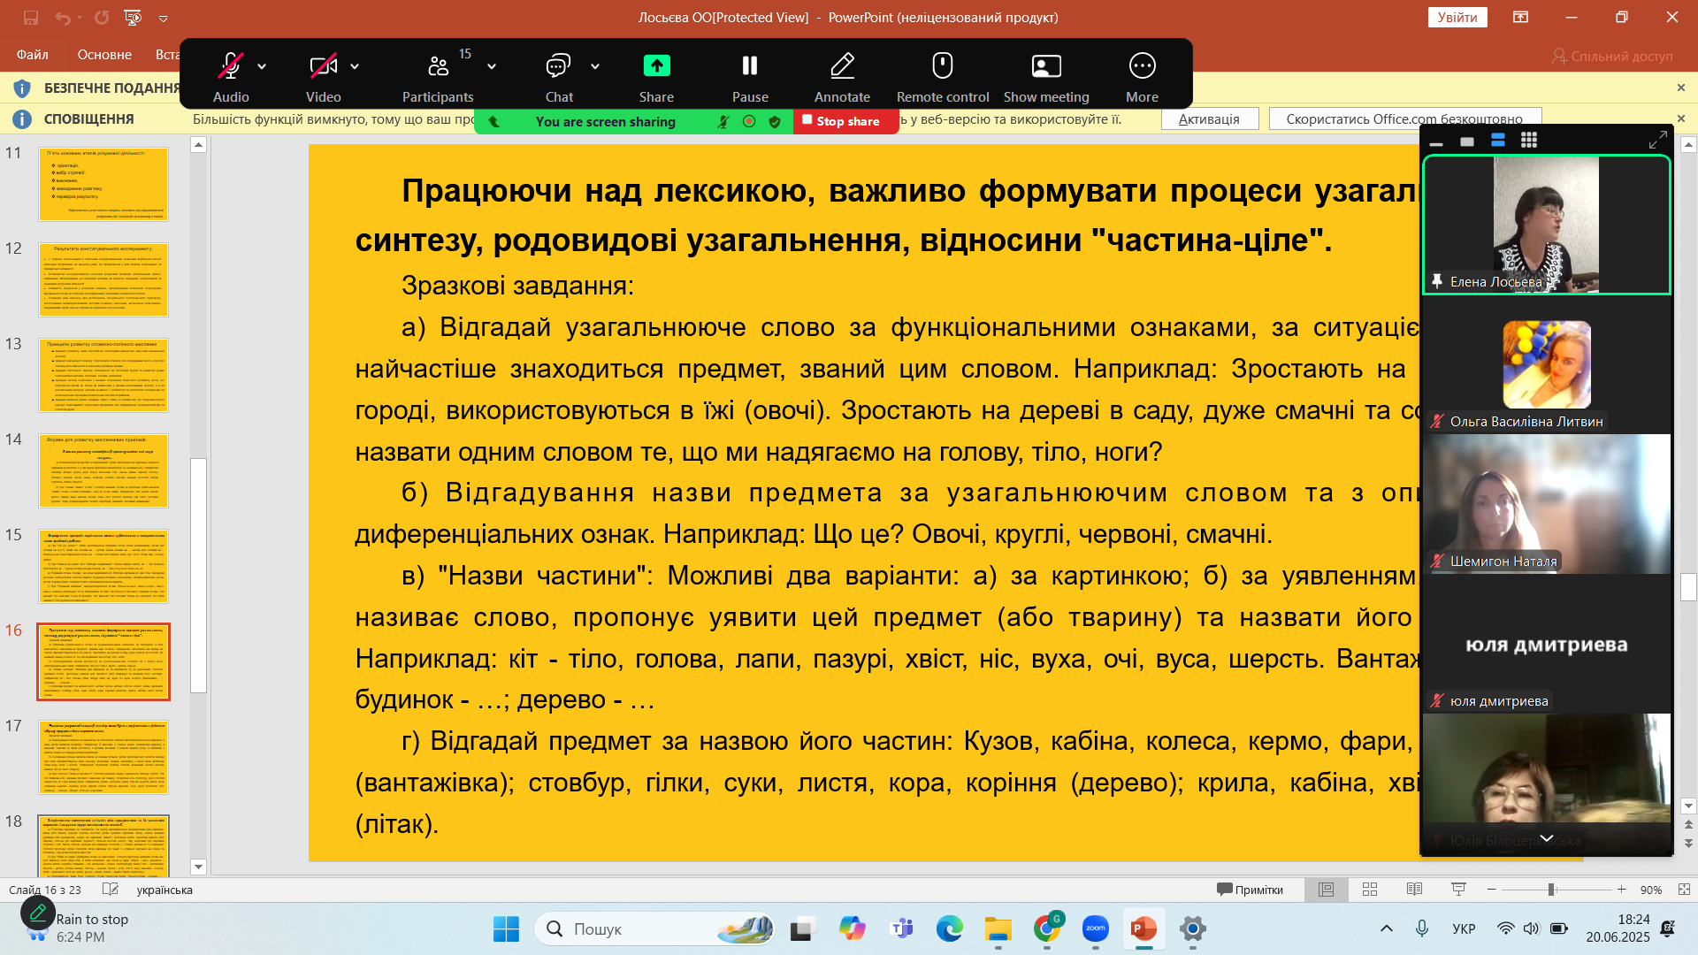Unmute the microphone with the Audio button
The height and width of the screenshot is (955, 1698).
point(231,76)
